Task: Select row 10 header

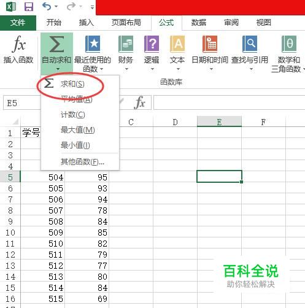Action: (10, 233)
